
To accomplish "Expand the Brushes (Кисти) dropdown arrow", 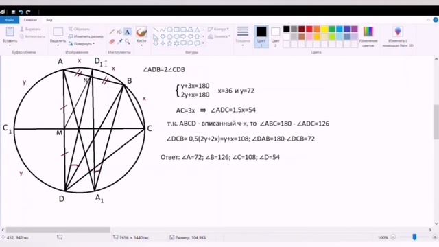I will coord(141,45).
